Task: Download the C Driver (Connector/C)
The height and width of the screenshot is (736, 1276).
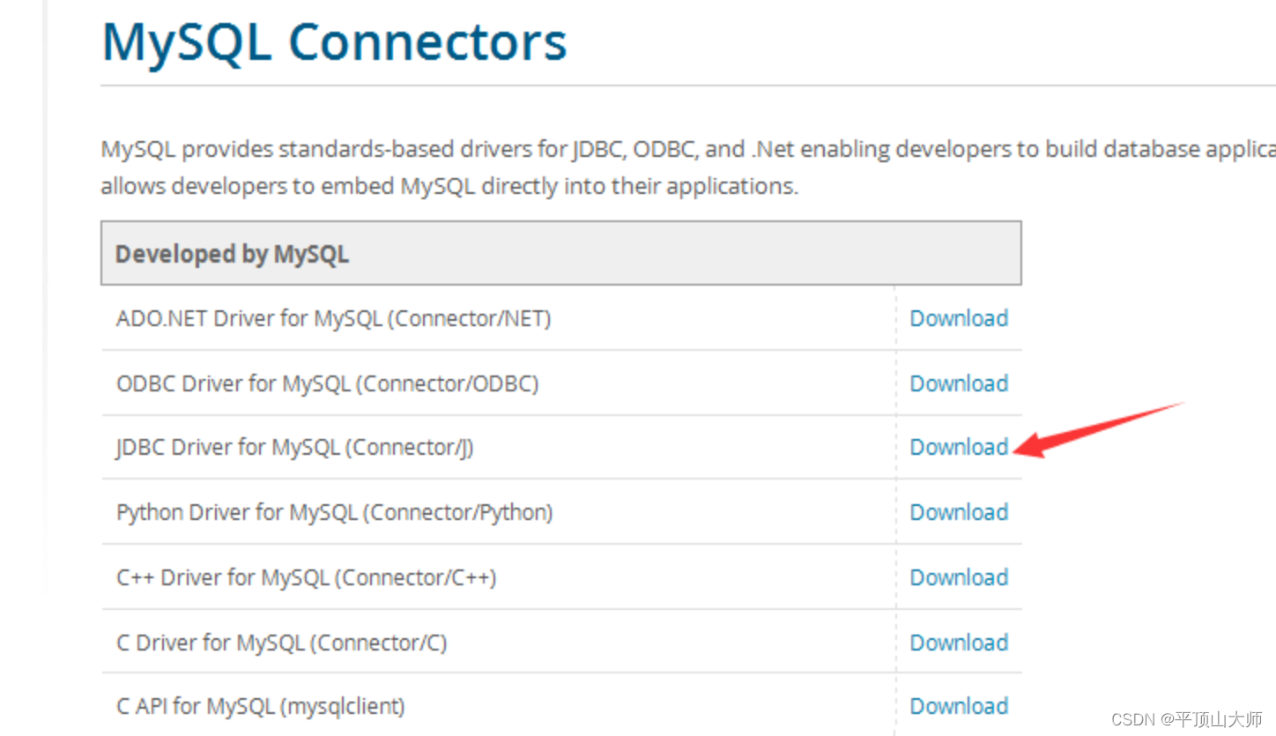Action: pos(959,643)
